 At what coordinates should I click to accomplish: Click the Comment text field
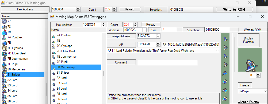167,63
